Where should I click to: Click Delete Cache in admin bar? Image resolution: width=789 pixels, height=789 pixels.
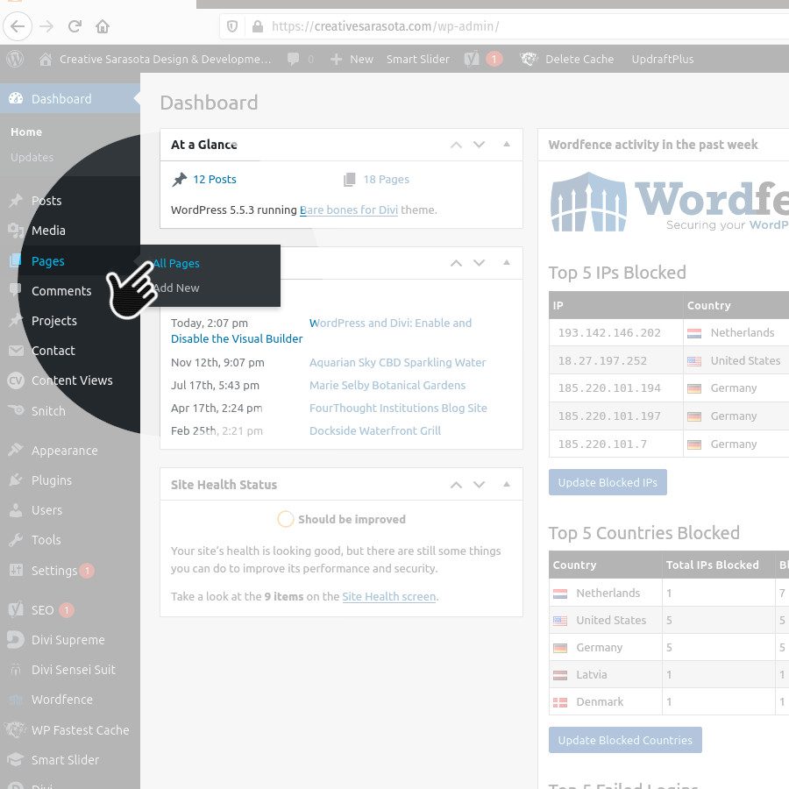579,59
